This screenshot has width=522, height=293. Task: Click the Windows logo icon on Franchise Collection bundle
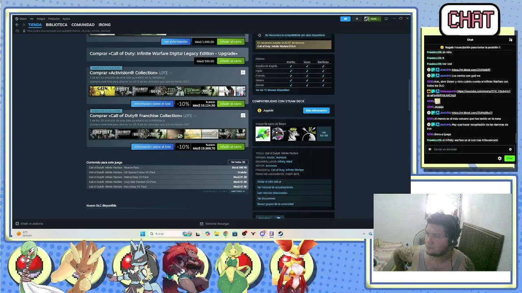[243, 116]
